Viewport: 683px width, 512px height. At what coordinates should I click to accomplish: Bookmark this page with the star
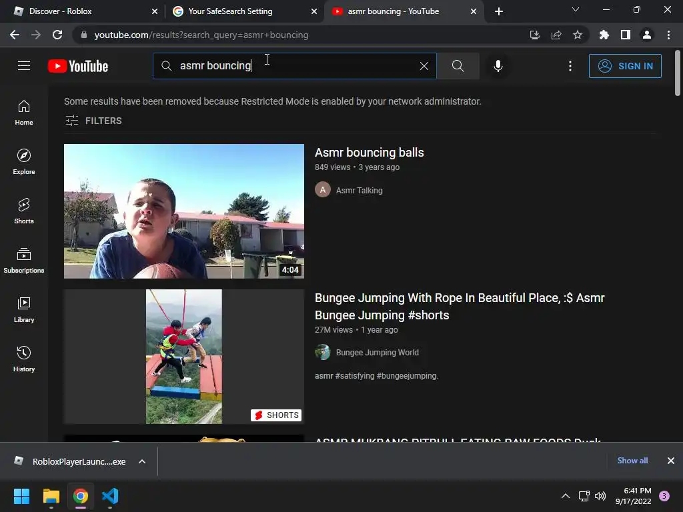click(577, 35)
